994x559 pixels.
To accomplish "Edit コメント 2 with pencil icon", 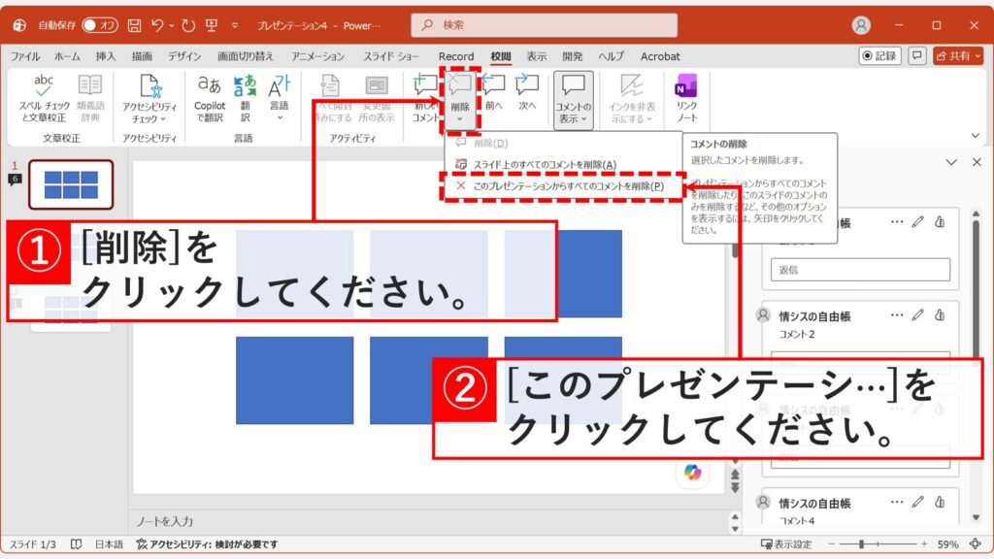I will tap(918, 315).
